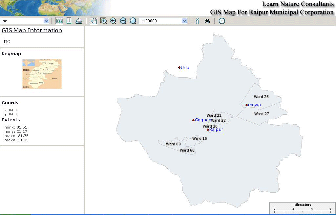Screen dimensions: 336x215
Task: Select the rectangle zoom-box tool
Action: [x=103, y=21]
